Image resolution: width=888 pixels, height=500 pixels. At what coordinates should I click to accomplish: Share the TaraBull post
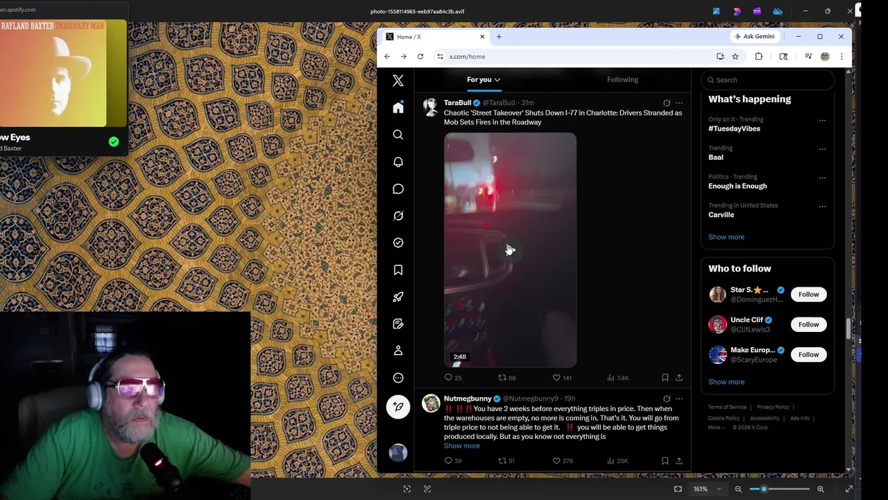click(679, 378)
